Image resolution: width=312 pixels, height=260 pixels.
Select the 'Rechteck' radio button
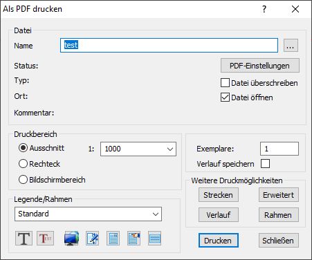(23, 164)
